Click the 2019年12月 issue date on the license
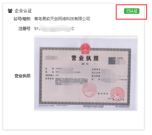The height and width of the screenshot is (135, 152). pyautogui.click(x=113, y=99)
